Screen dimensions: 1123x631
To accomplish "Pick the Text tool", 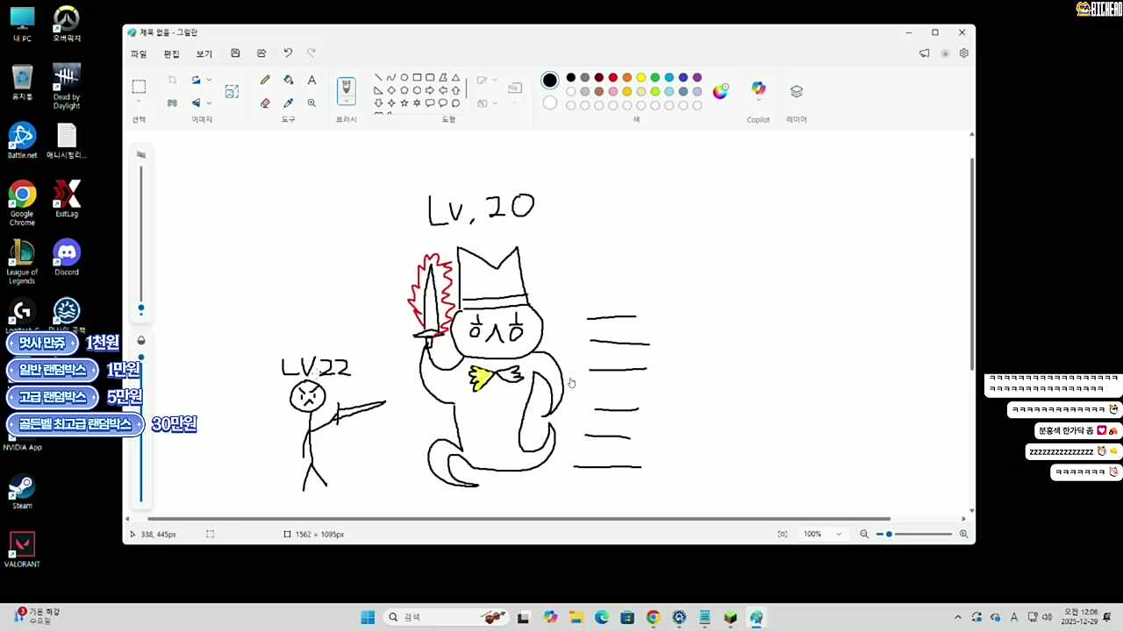I will coord(311,79).
